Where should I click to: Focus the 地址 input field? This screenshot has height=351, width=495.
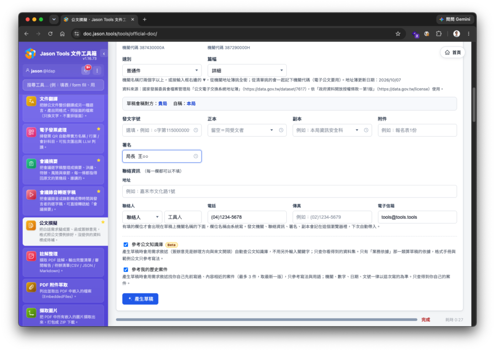point(290,191)
